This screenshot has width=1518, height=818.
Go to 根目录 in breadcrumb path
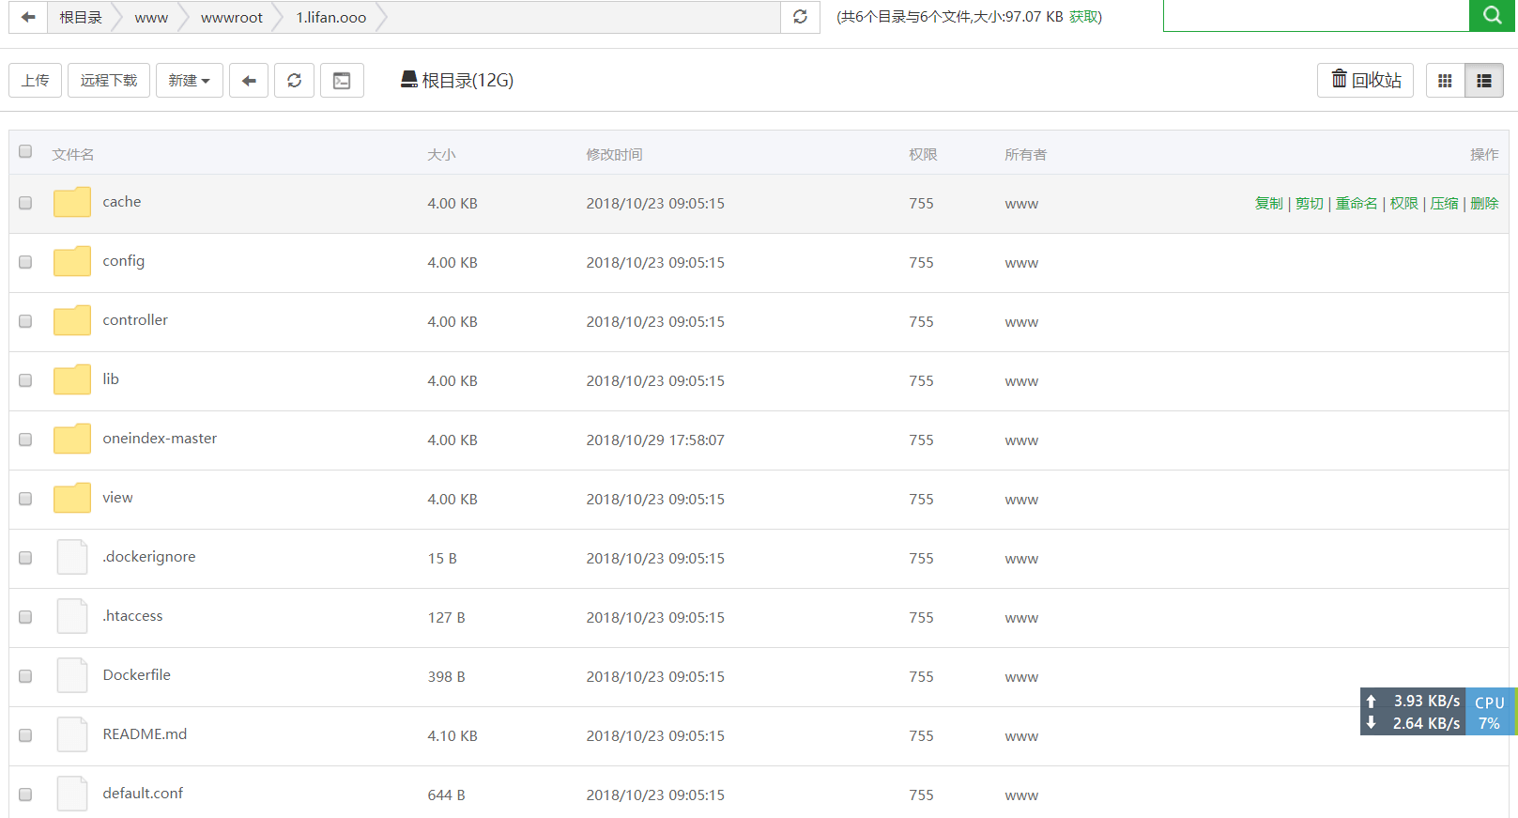pyautogui.click(x=81, y=18)
